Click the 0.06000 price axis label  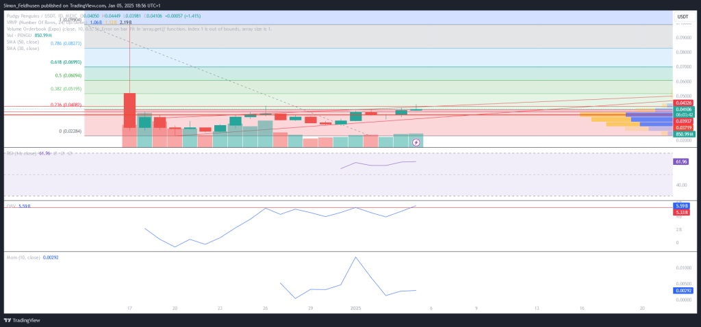(683, 82)
